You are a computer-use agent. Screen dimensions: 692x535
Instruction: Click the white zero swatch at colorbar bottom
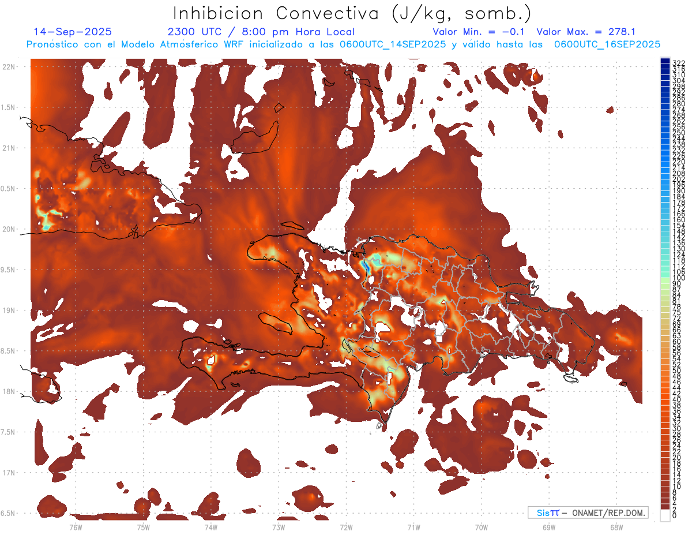click(x=665, y=515)
